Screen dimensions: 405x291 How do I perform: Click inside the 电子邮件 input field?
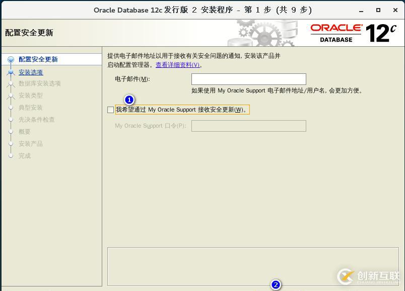(248, 79)
